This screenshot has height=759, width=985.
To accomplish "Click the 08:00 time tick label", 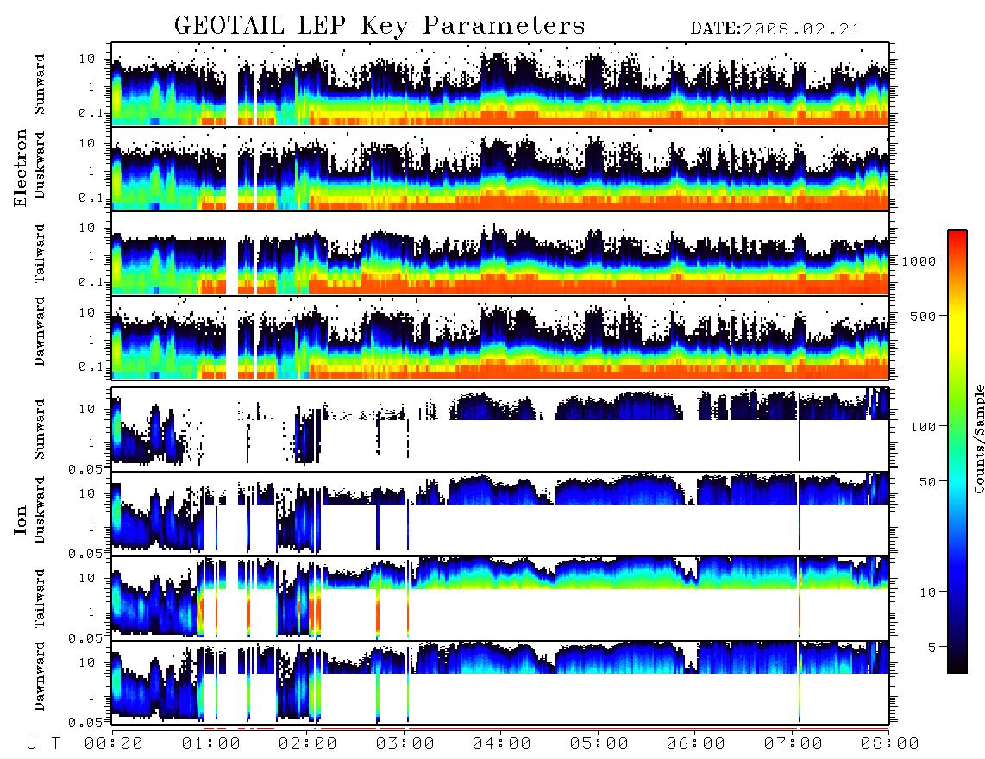I will (x=890, y=743).
